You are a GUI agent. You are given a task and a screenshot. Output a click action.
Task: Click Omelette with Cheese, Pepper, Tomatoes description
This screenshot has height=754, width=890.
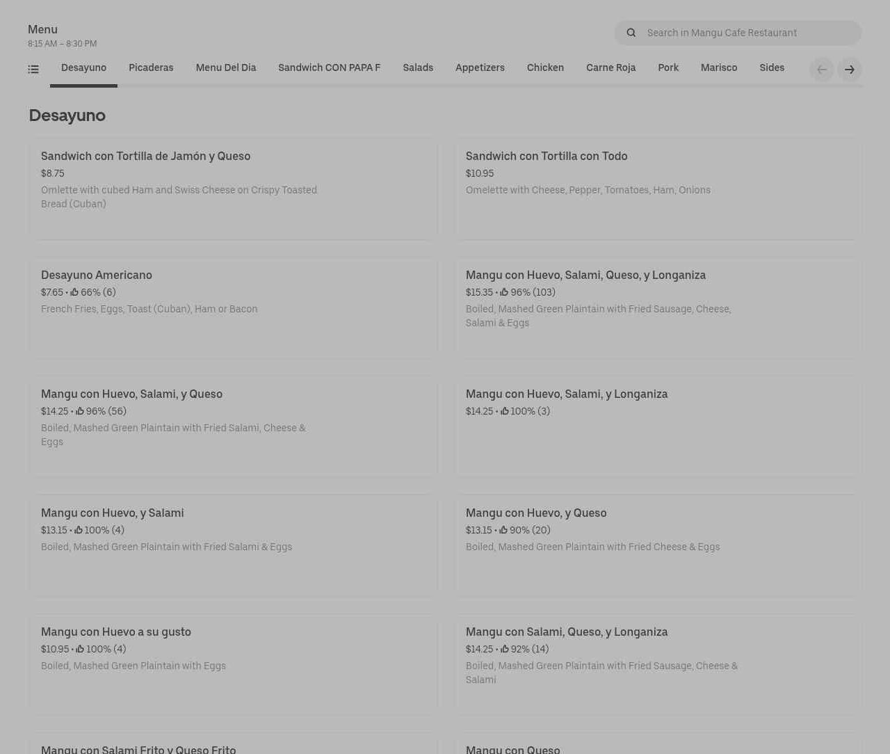588,191
